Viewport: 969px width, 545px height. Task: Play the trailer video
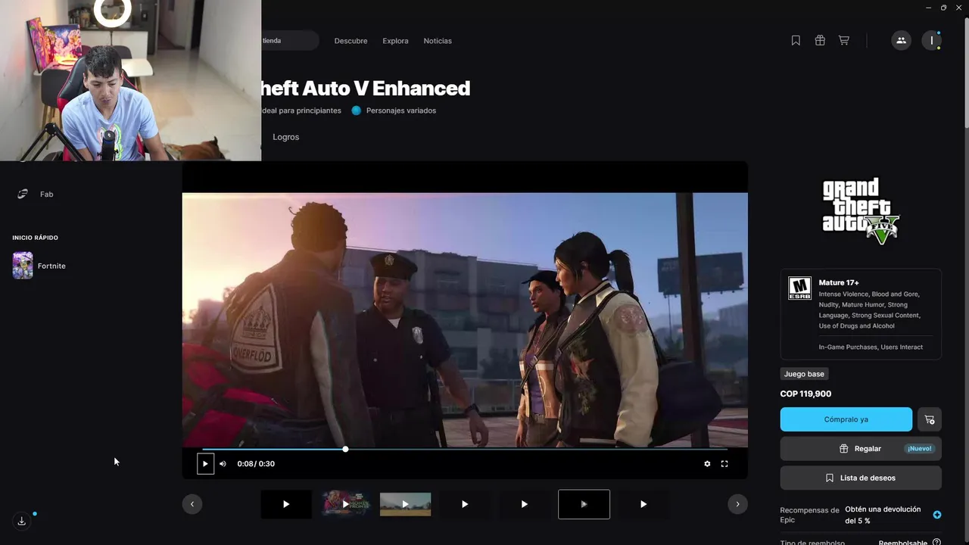point(205,463)
